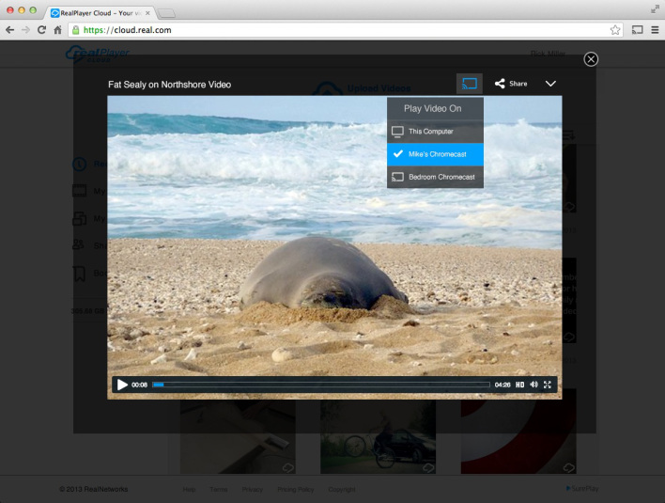
Task: Reload the cloud.real.com page
Action: (41, 30)
